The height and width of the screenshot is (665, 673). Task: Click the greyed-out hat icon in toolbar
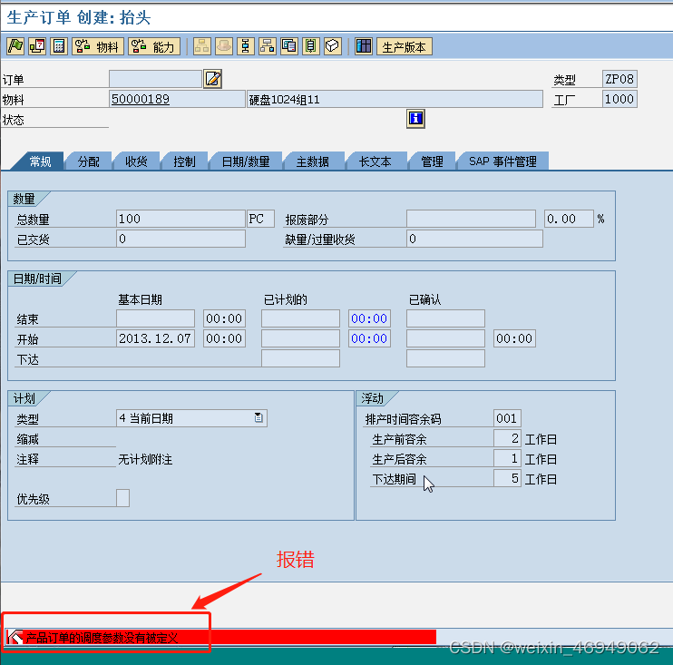(224, 46)
